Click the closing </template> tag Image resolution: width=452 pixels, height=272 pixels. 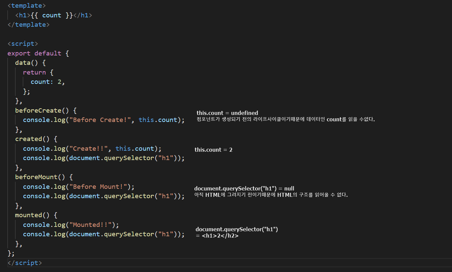28,25
